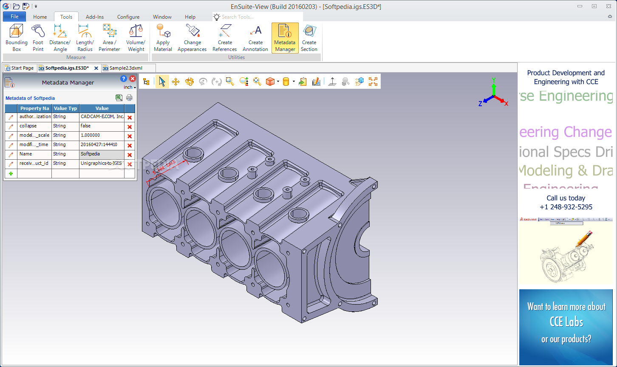Select the CADCAM-E.COM, Inc. value cell
The height and width of the screenshot is (367, 617).
pos(102,117)
